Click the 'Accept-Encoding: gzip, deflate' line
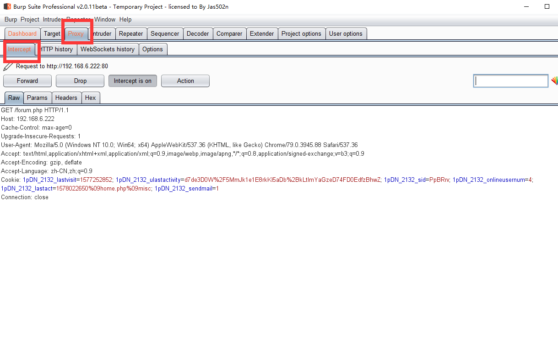Image resolution: width=558 pixels, height=338 pixels. coord(41,163)
